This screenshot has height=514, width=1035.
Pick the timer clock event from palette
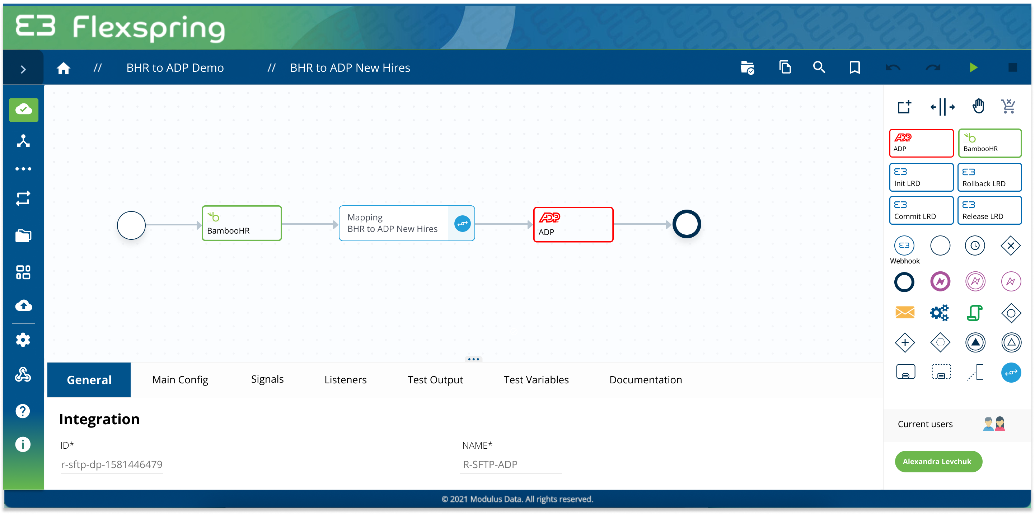pos(975,246)
